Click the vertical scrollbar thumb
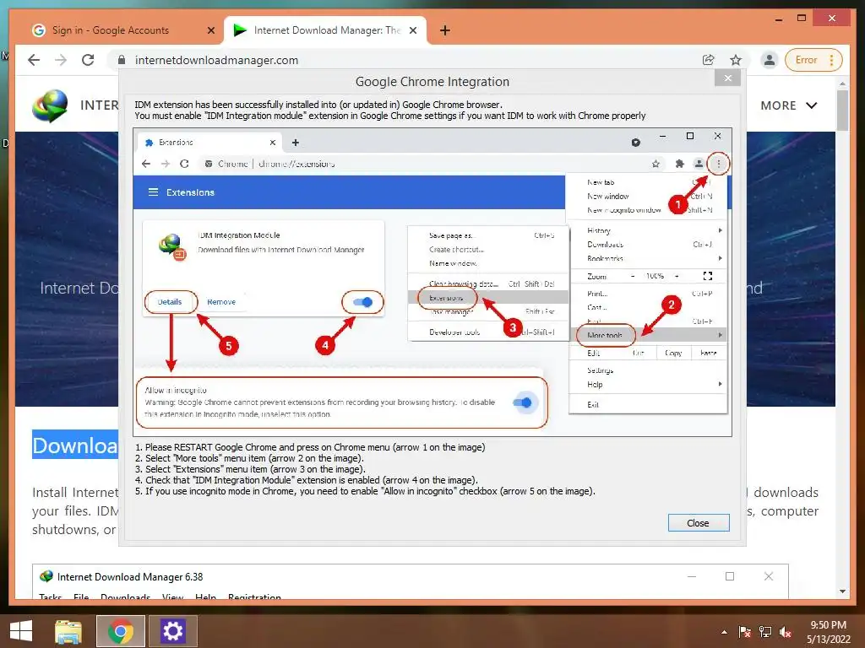 tap(842, 111)
